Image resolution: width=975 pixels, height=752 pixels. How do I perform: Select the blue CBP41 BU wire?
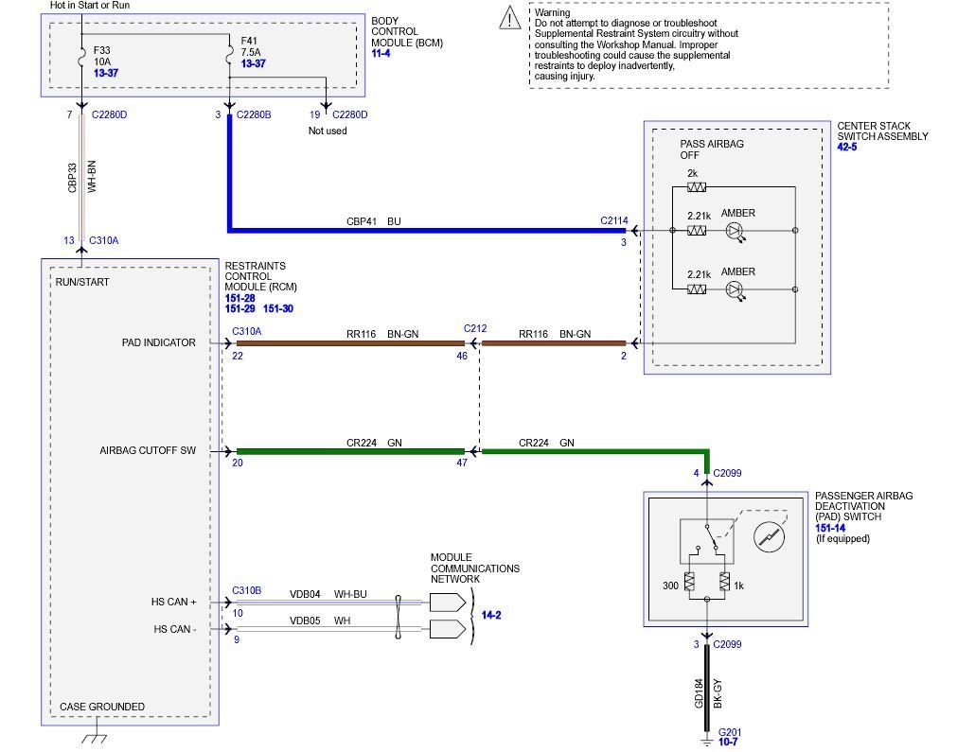pyautogui.click(x=426, y=230)
